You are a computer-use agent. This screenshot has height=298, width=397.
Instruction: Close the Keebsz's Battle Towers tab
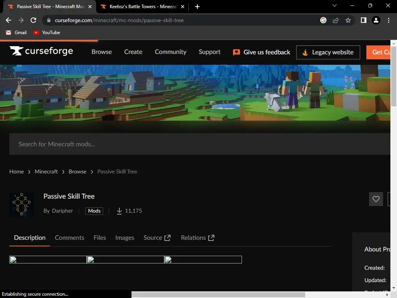183,7
